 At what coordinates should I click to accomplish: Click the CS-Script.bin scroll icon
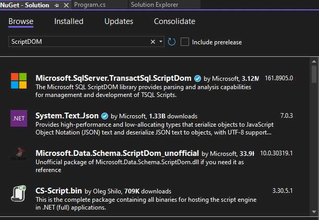(19, 193)
